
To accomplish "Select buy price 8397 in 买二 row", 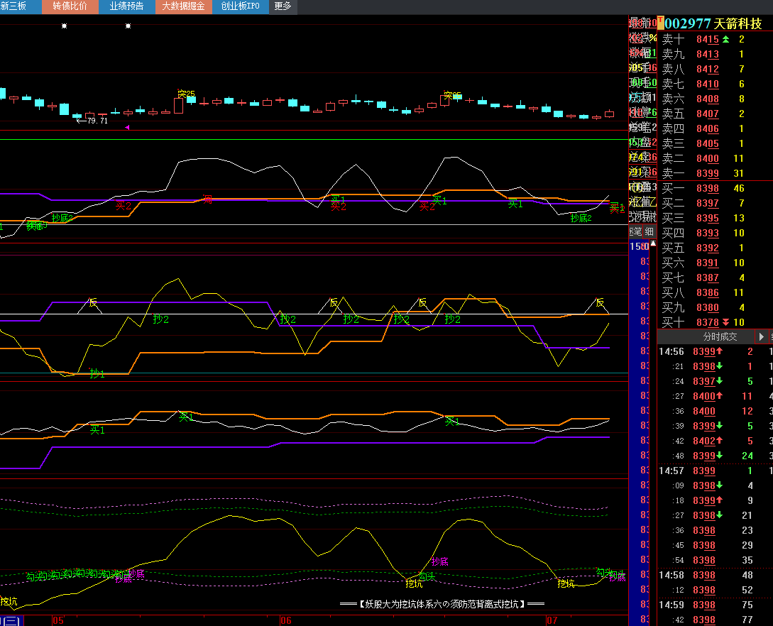I will (708, 203).
